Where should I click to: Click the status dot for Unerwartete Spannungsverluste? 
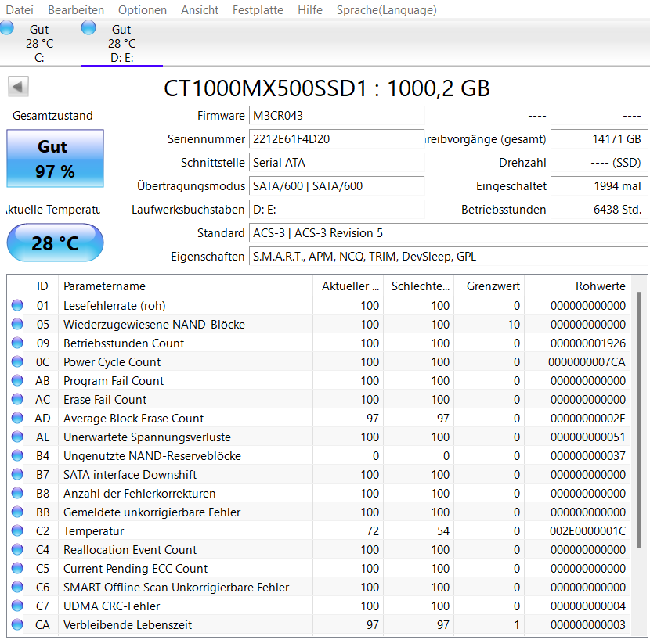[17, 437]
